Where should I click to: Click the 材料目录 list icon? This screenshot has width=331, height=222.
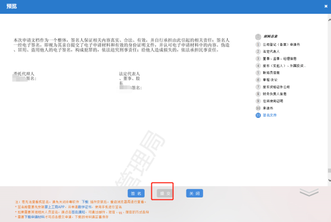click(258, 37)
